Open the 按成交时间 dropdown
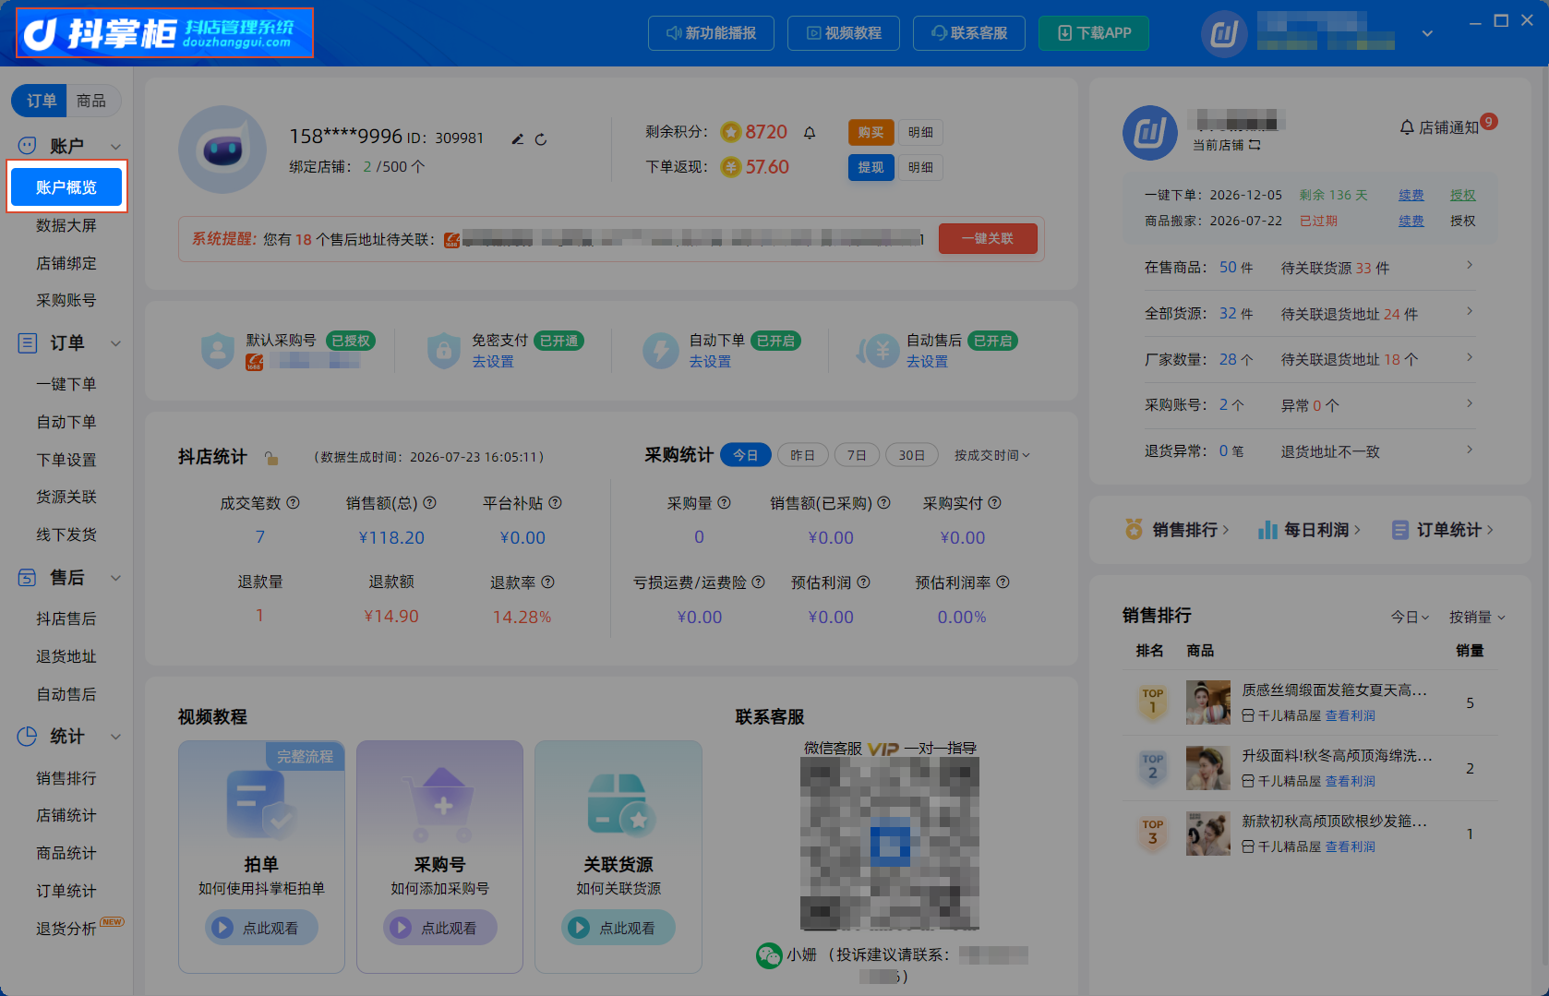Viewport: 1549px width, 996px height. click(x=992, y=455)
